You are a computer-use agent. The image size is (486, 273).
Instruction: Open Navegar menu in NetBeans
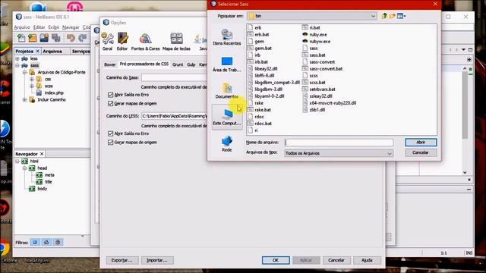(71, 27)
